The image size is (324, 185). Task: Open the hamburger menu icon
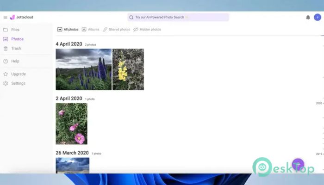(6, 17)
